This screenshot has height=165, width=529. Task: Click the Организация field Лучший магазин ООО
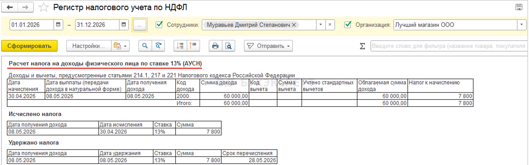point(455,25)
